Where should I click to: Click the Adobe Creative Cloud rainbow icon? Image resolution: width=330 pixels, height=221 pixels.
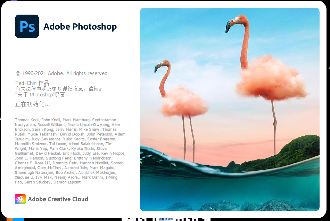(20, 199)
